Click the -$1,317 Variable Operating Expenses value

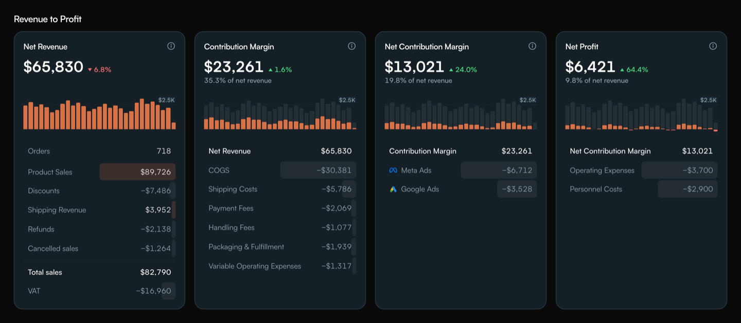(x=337, y=266)
